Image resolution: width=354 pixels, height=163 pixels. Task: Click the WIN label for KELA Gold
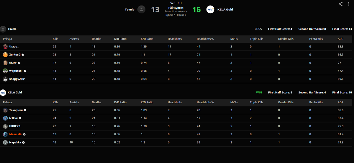click(x=259, y=92)
